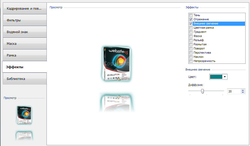250x146 pixels.
Task: Uncheck the Отражение effect
Action: [191, 19]
